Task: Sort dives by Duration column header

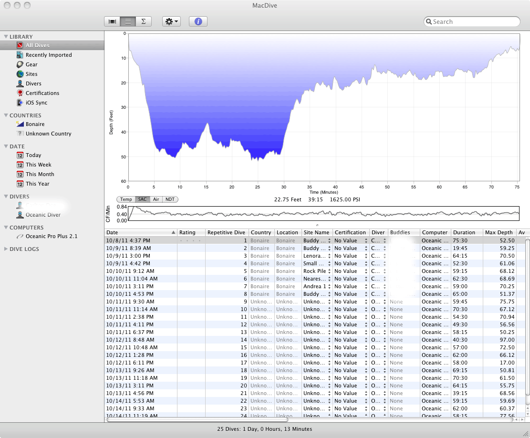Action: click(464, 232)
